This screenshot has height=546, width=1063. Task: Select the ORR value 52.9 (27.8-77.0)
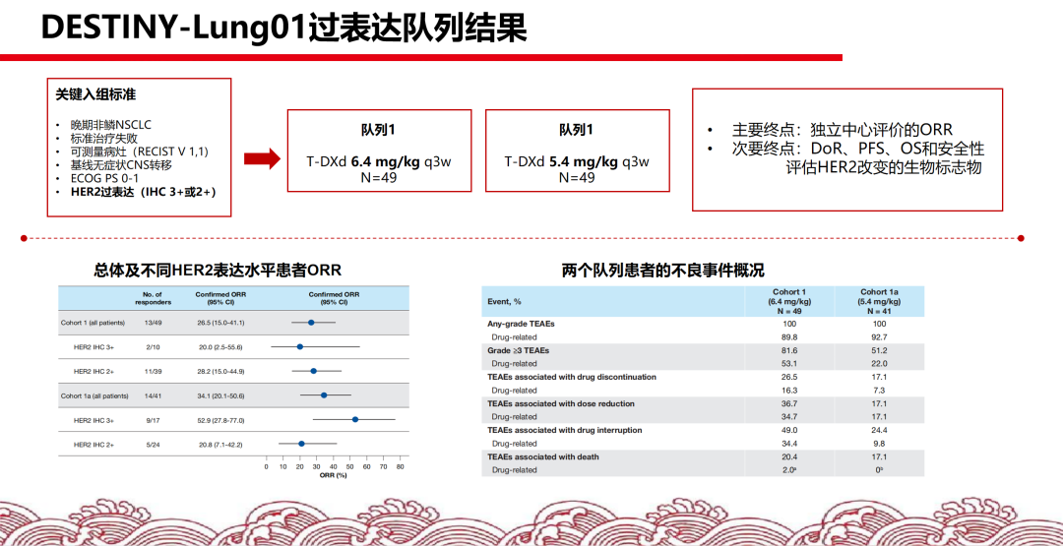pyautogui.click(x=219, y=420)
